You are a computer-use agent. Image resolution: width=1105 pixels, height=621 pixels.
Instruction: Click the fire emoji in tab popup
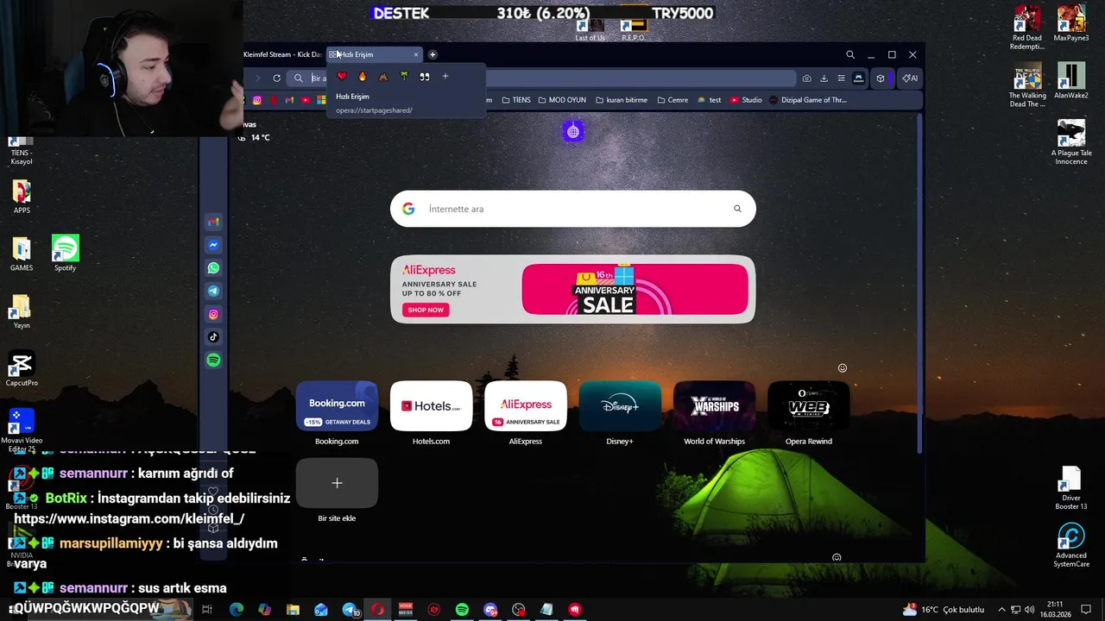tap(363, 77)
